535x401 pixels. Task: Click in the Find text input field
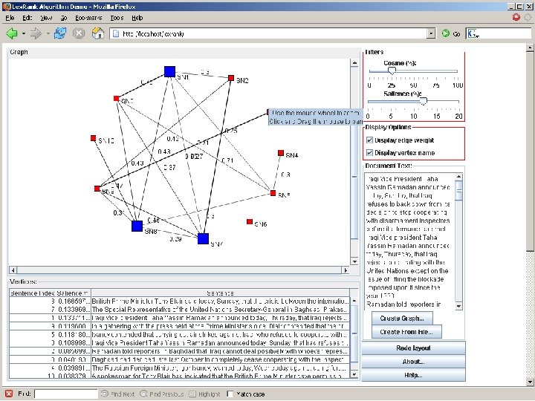coord(66,394)
